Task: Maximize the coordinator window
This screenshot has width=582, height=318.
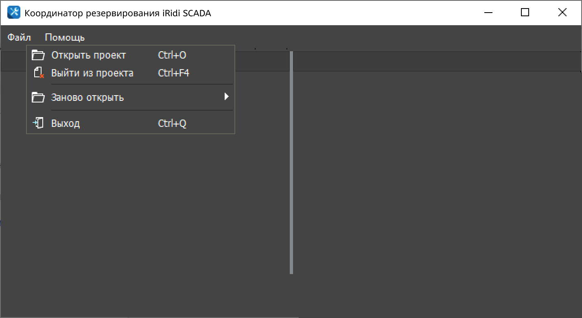Action: tap(525, 13)
